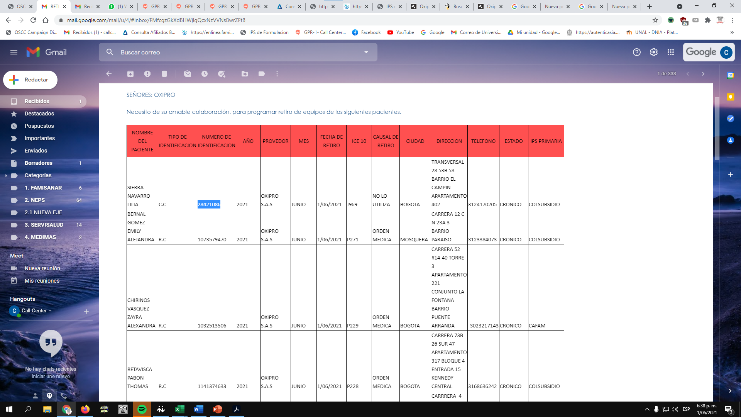Click Redactar compose button
The height and width of the screenshot is (417, 741).
[x=30, y=80]
